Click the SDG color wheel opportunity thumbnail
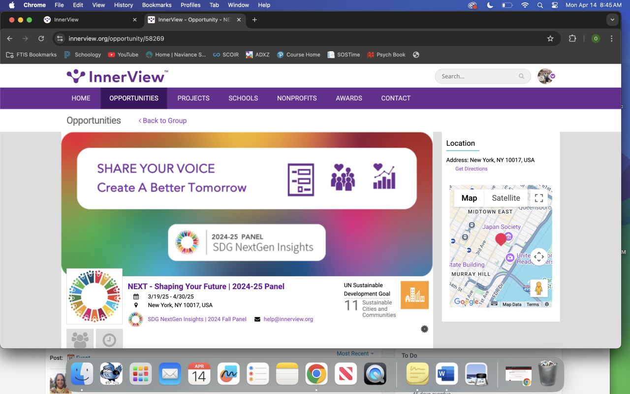The height and width of the screenshot is (394, 630). click(94, 296)
